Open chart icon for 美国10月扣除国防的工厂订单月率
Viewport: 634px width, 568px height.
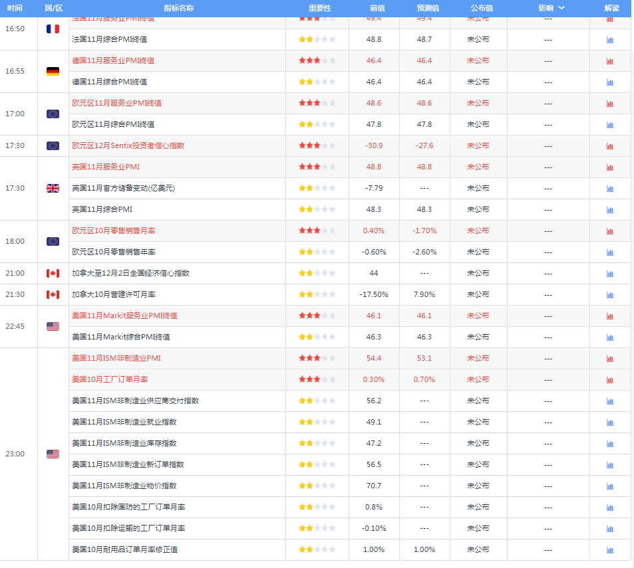[x=610, y=508]
